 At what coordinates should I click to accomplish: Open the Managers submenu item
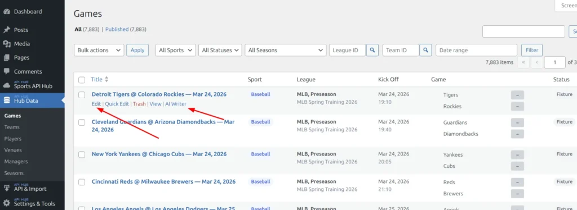(x=15, y=162)
